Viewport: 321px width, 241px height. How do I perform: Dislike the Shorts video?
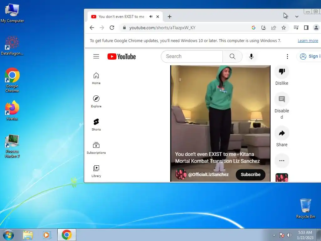coord(282,72)
